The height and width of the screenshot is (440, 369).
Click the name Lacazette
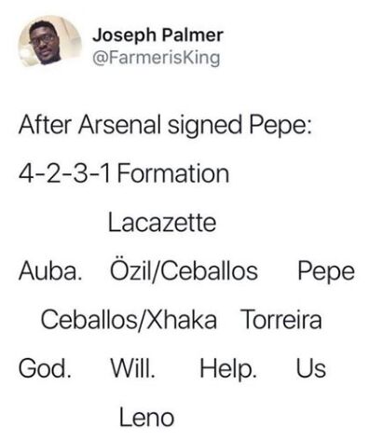(x=162, y=223)
